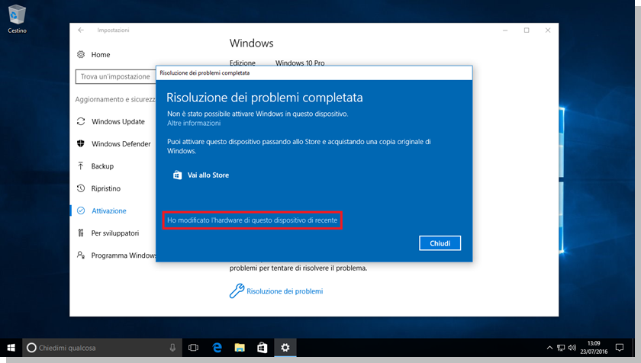Image resolution: width=641 pixels, height=363 pixels.
Task: Click the Home gear icon
Action: 81,54
